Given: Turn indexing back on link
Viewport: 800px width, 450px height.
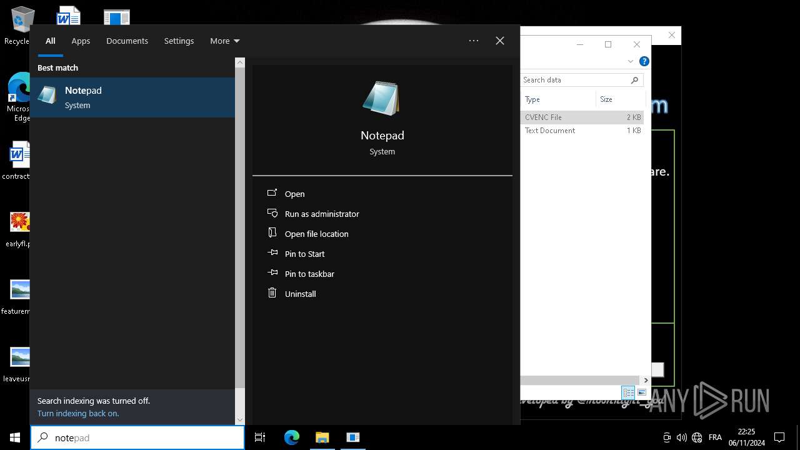Looking at the screenshot, I should 78,413.
